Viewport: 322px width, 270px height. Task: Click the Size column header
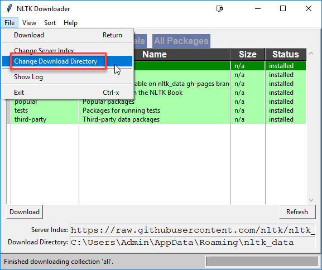tap(248, 55)
